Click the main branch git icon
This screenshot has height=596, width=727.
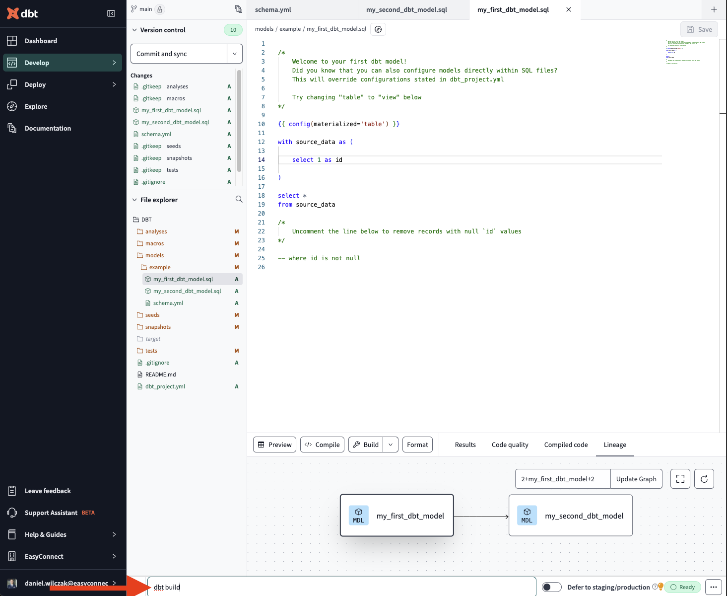(133, 9)
